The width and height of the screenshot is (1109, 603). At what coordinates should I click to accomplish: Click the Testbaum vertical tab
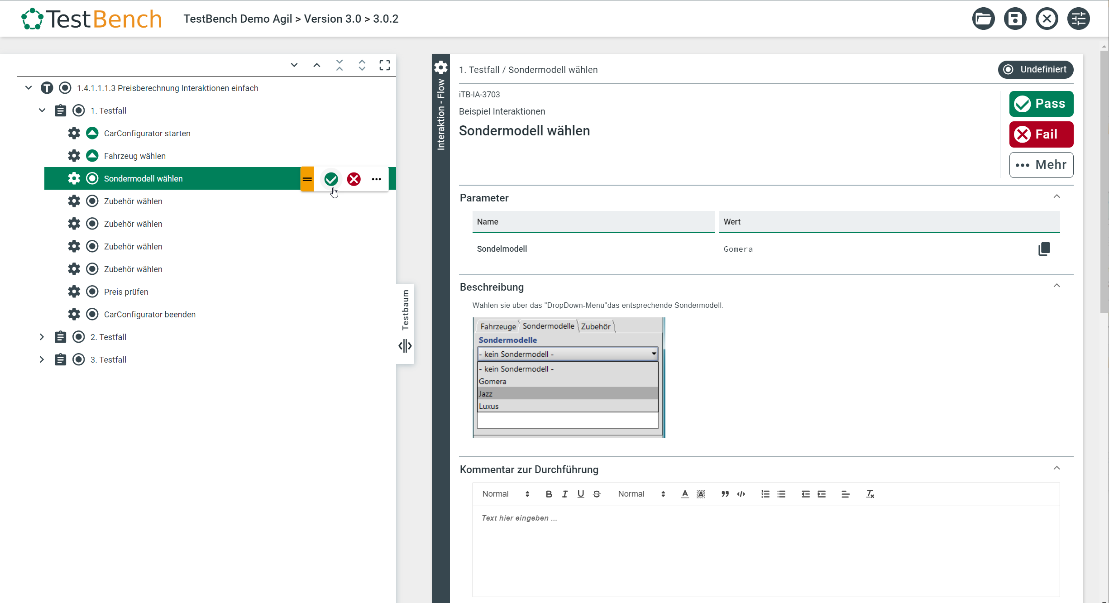406,310
